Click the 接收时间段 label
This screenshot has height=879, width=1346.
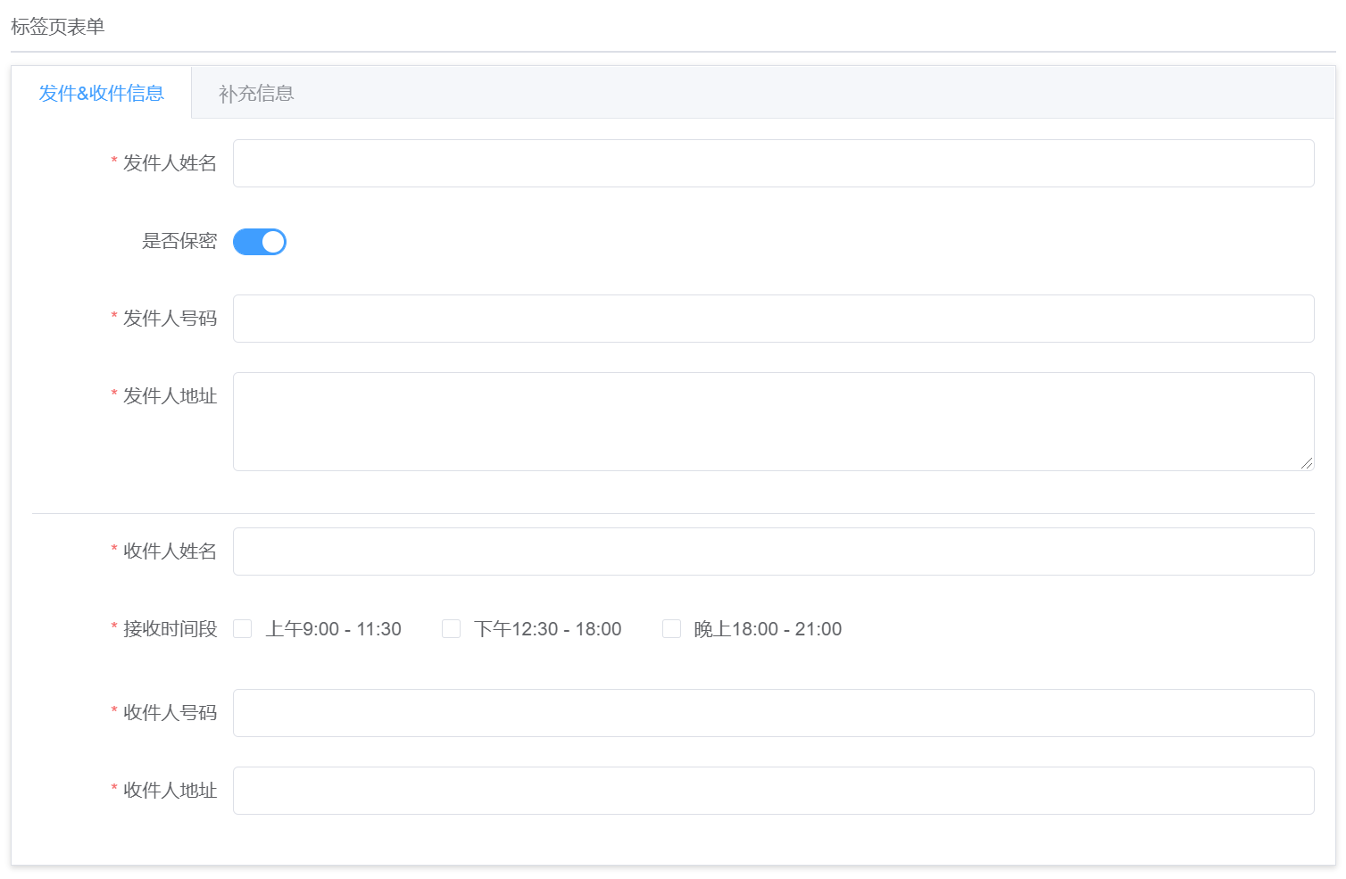[170, 629]
